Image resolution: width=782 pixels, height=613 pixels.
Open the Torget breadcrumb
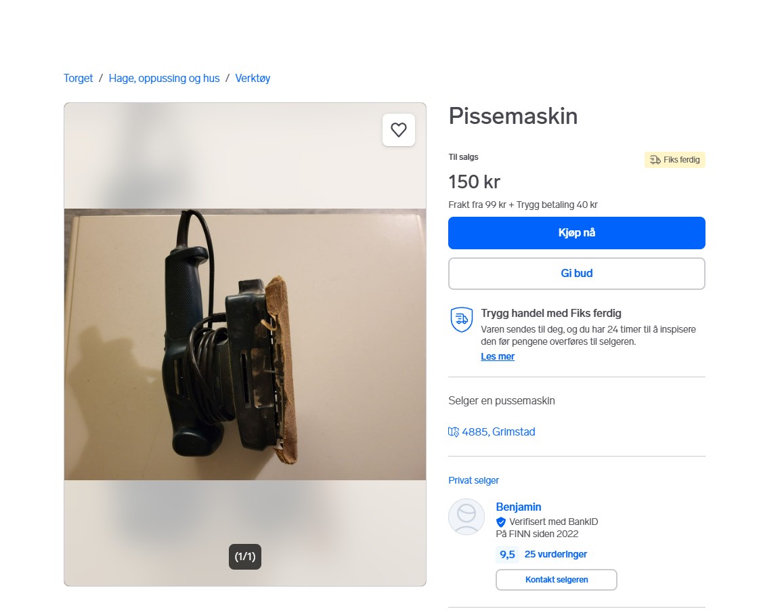pos(79,79)
